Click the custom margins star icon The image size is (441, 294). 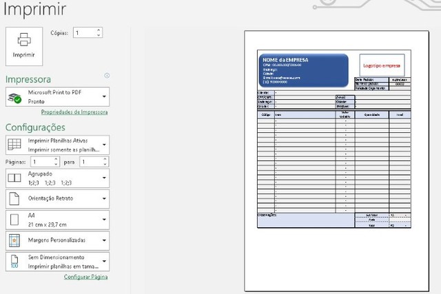[14, 240]
